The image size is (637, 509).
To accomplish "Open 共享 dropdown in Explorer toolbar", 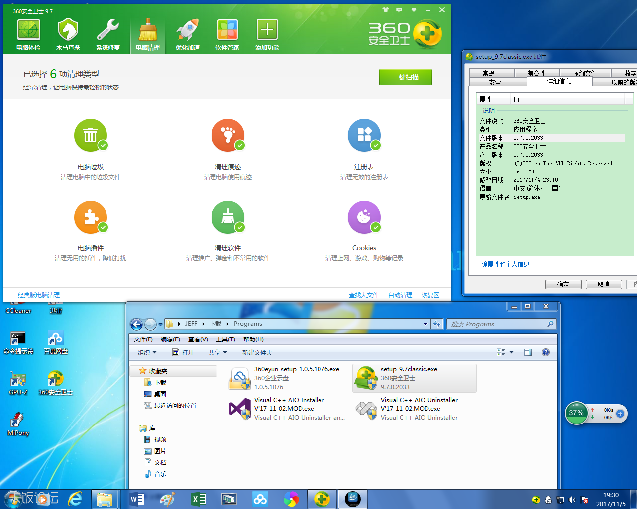I will [217, 352].
